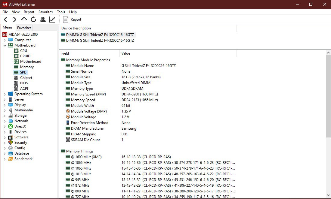Select the Memory Speed (XMP) row

(x=148, y=94)
